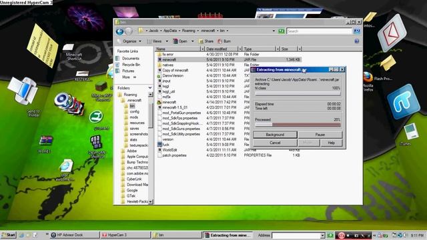Expand address bar history dropdown
The height and width of the screenshot is (240, 427).
tap(274, 31)
